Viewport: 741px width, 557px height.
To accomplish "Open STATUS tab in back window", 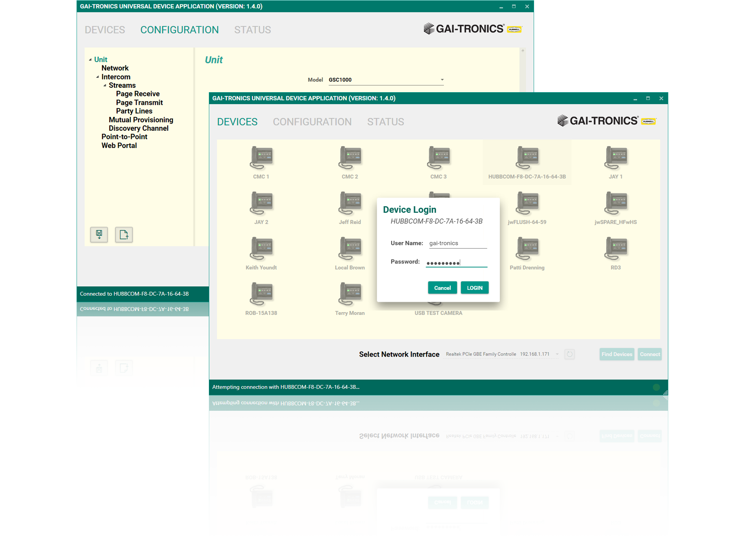I will click(x=252, y=30).
